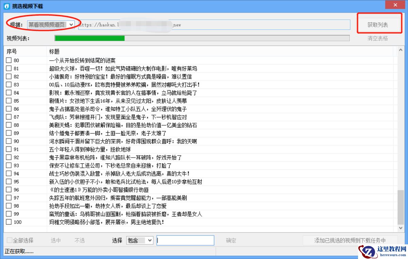Check the checkbox for row 92
Viewport: 408px width, 259px height.
pos(9,157)
